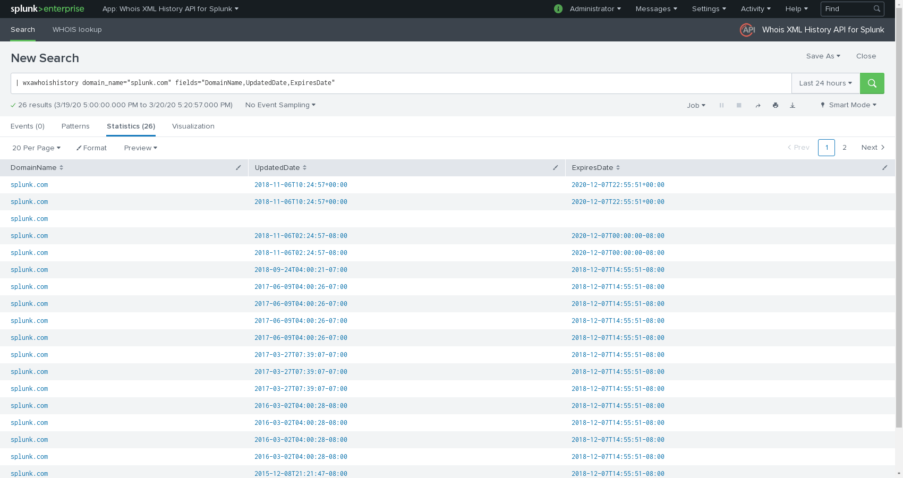Click 2015-12-08T21:21:47-08:00 updated date

click(x=301, y=474)
